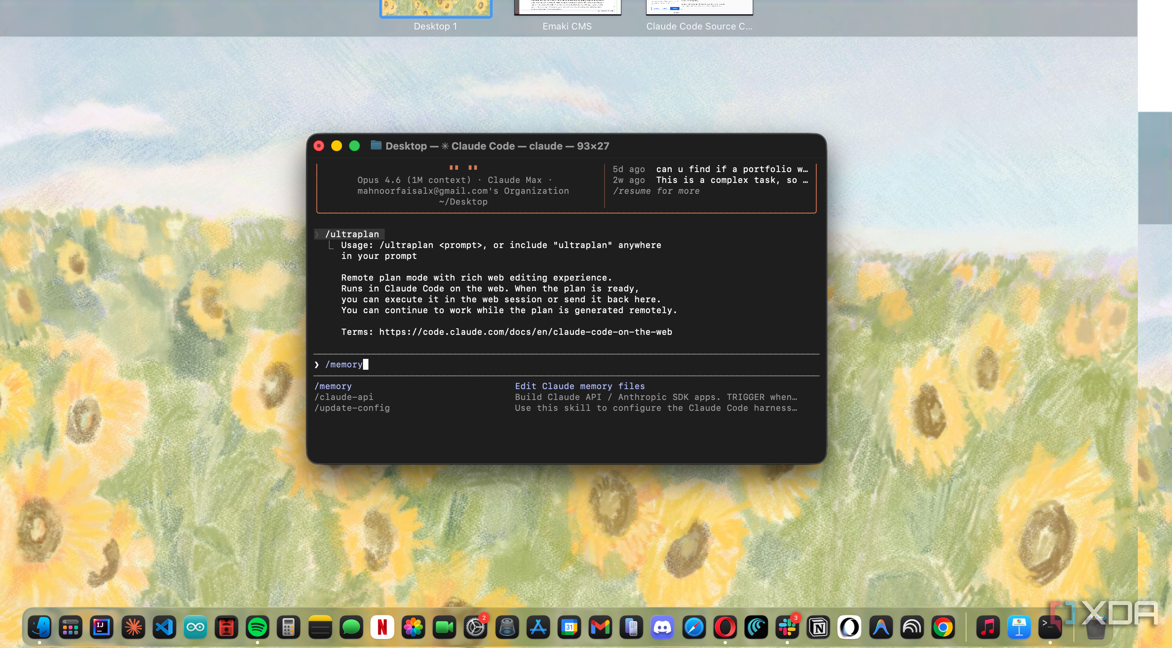Screen dimensions: 1172x648
Task: Open the Terminal dock icon
Action: tap(1050, 627)
